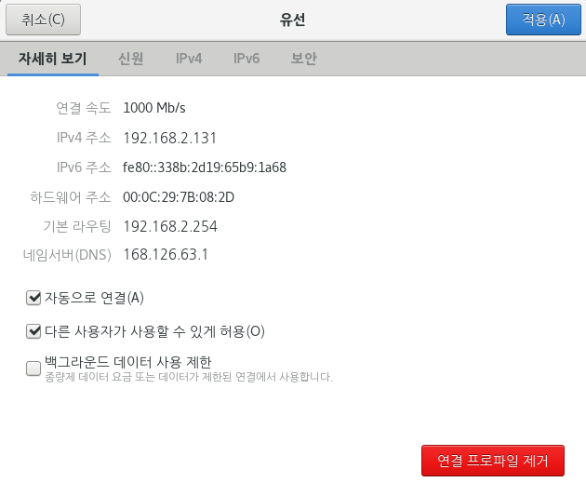
Task: Click the 네임서버(DNS) label
Action: pos(67,255)
